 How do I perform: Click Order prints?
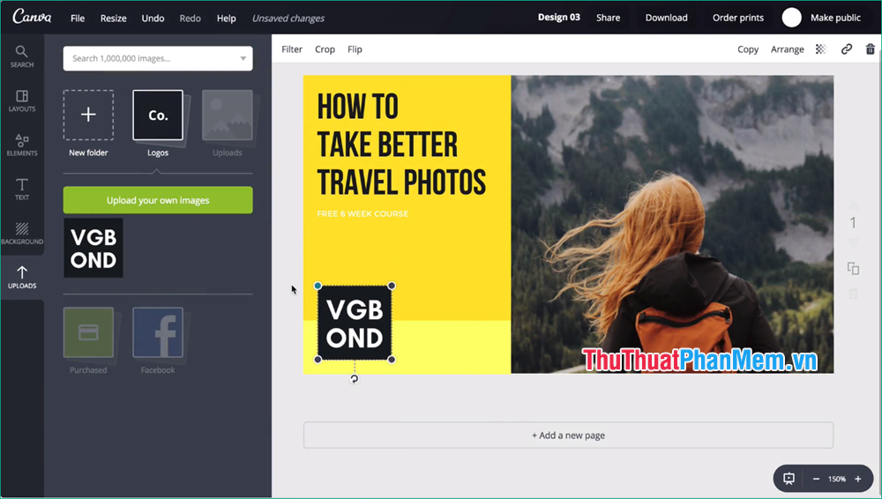[738, 18]
